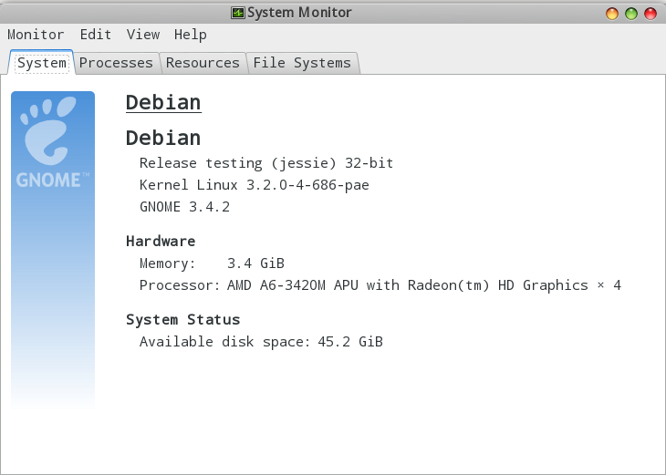Image resolution: width=666 pixels, height=475 pixels.
Task: Click the System Status heading
Action: (x=183, y=320)
